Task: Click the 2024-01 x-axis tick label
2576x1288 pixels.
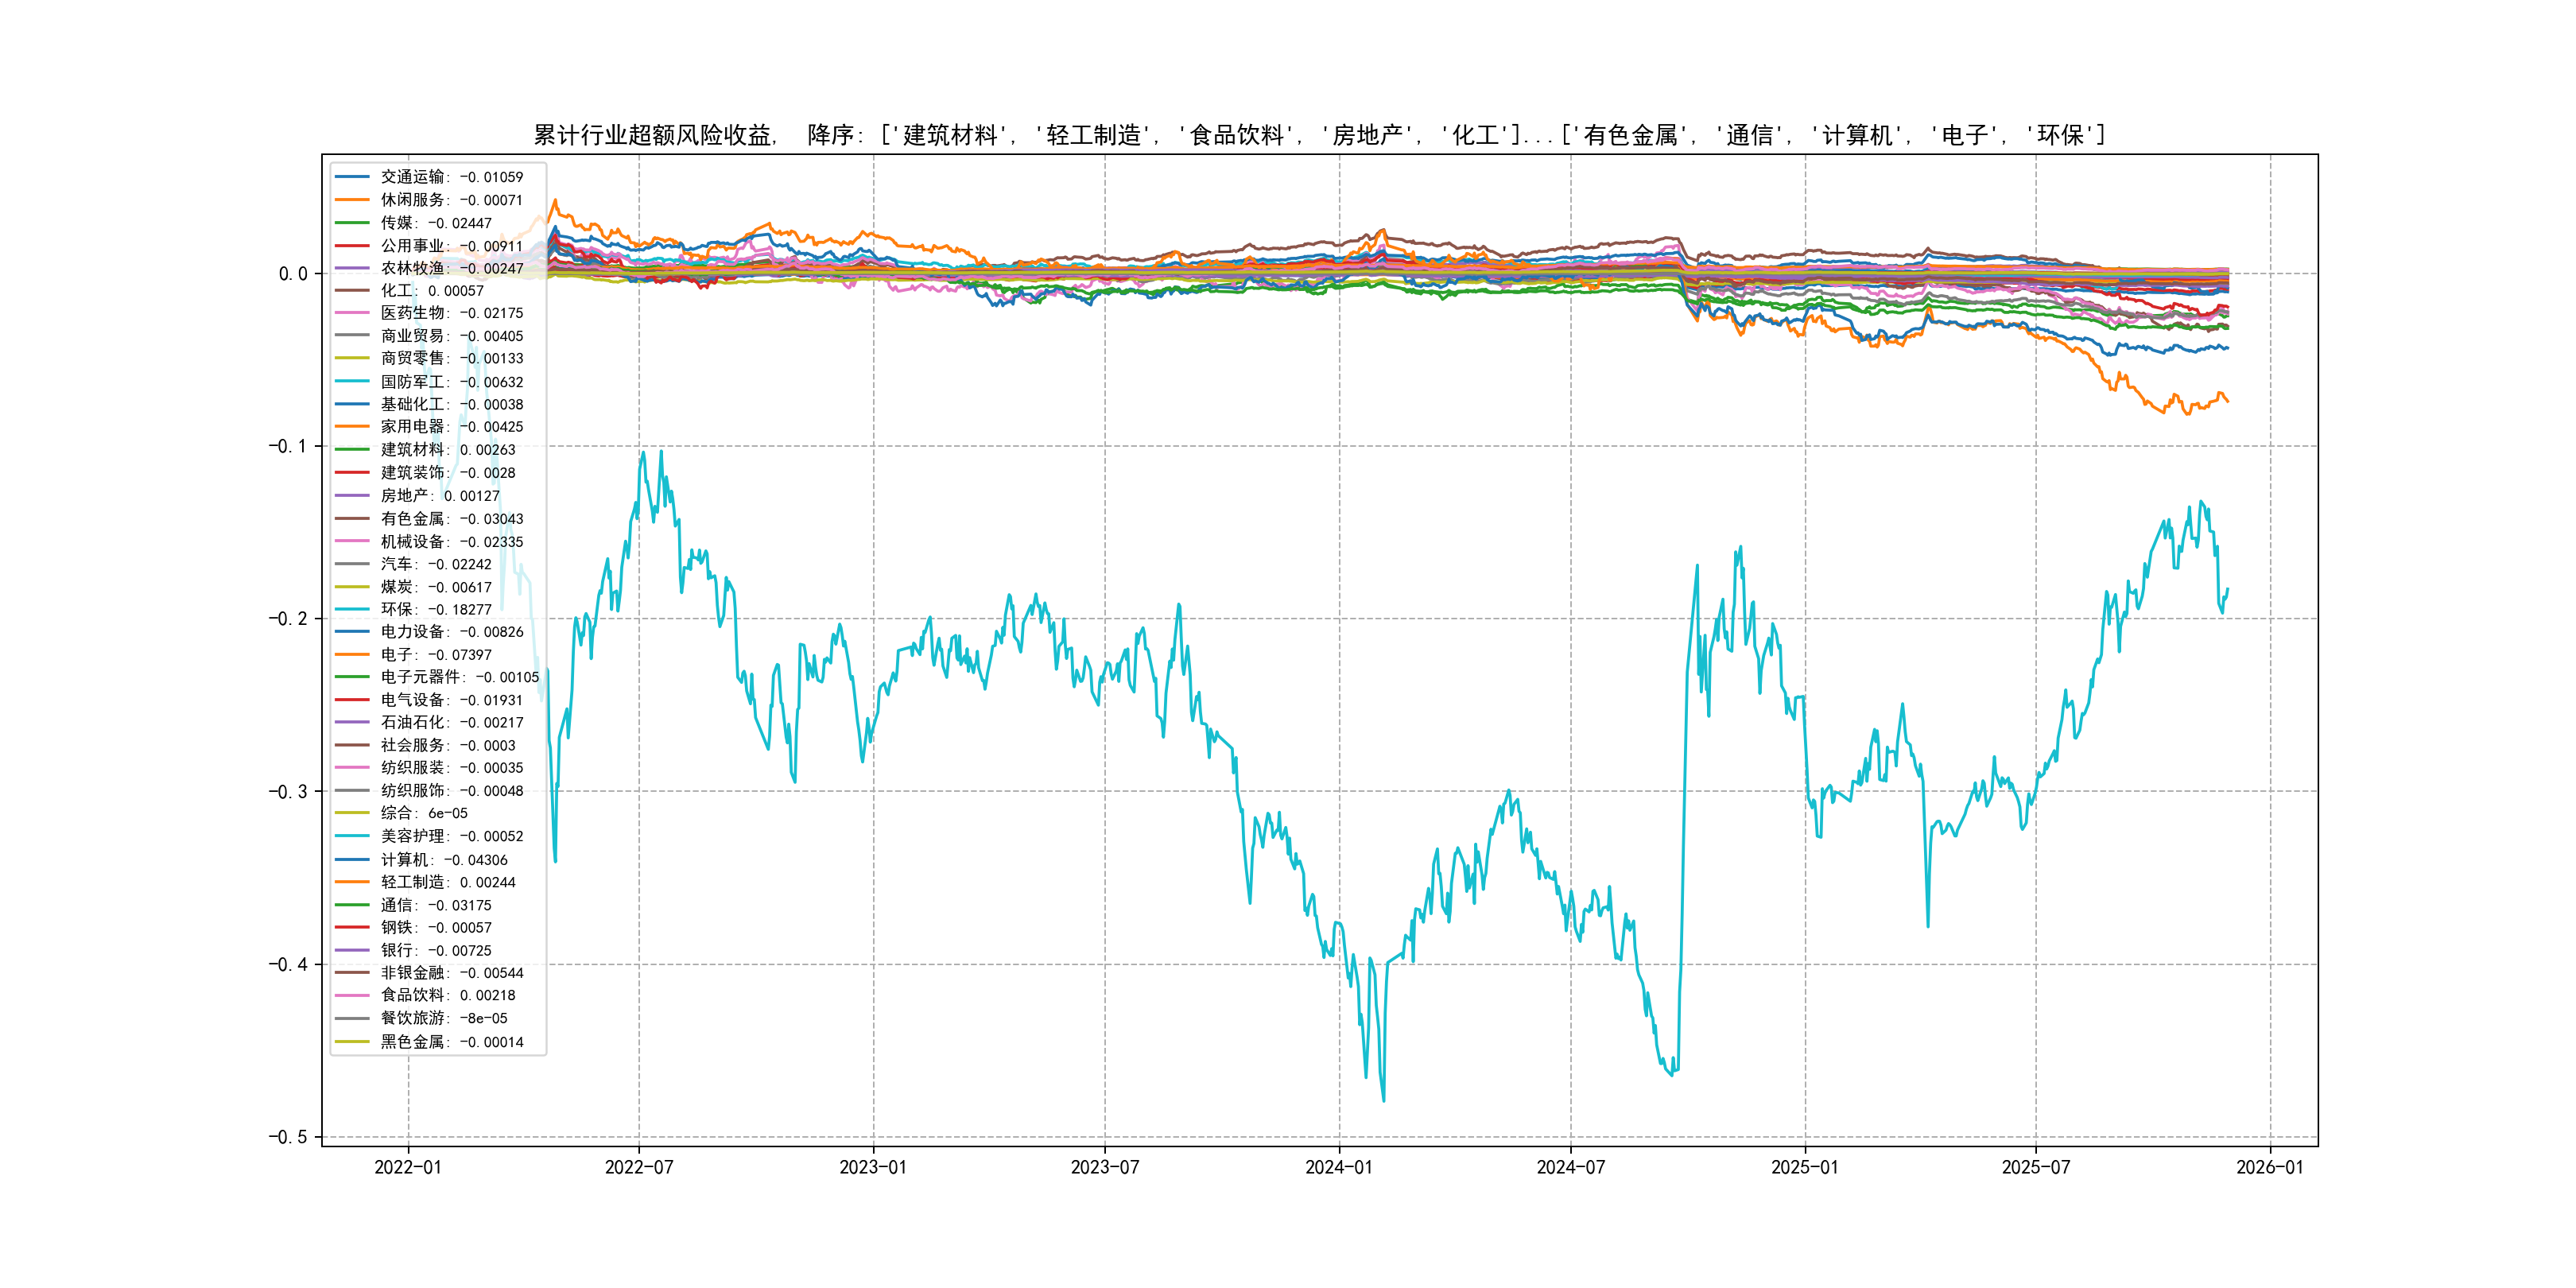Action: point(1338,1167)
